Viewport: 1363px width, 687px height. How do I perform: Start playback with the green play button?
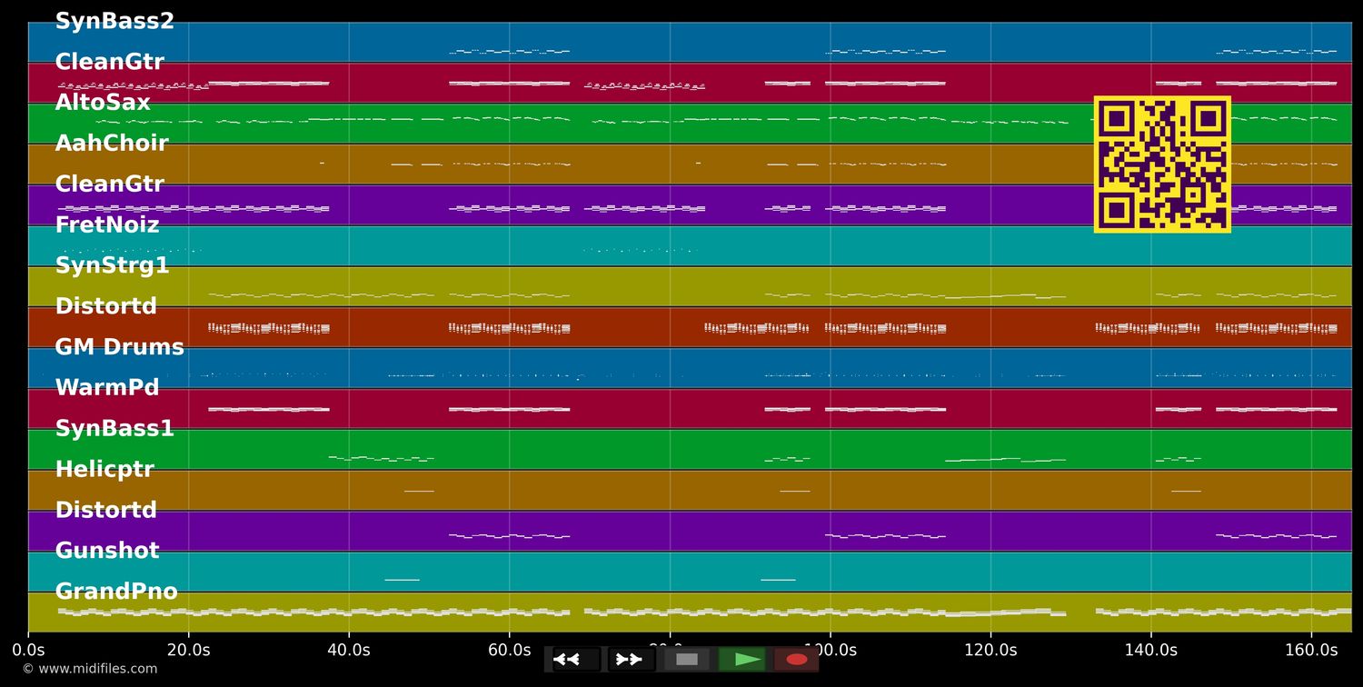[741, 660]
